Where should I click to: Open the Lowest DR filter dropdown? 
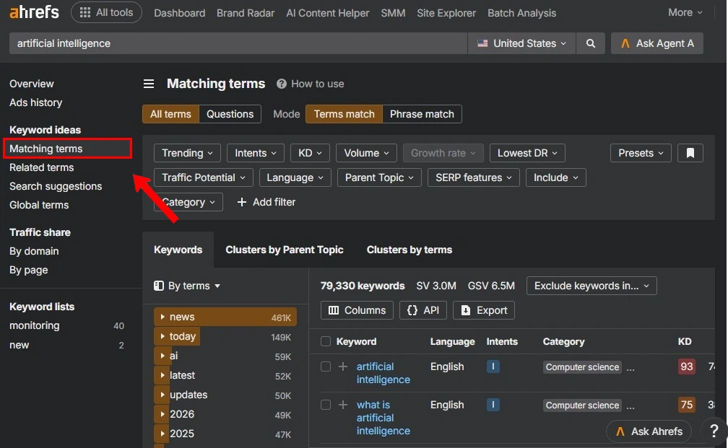pos(527,153)
